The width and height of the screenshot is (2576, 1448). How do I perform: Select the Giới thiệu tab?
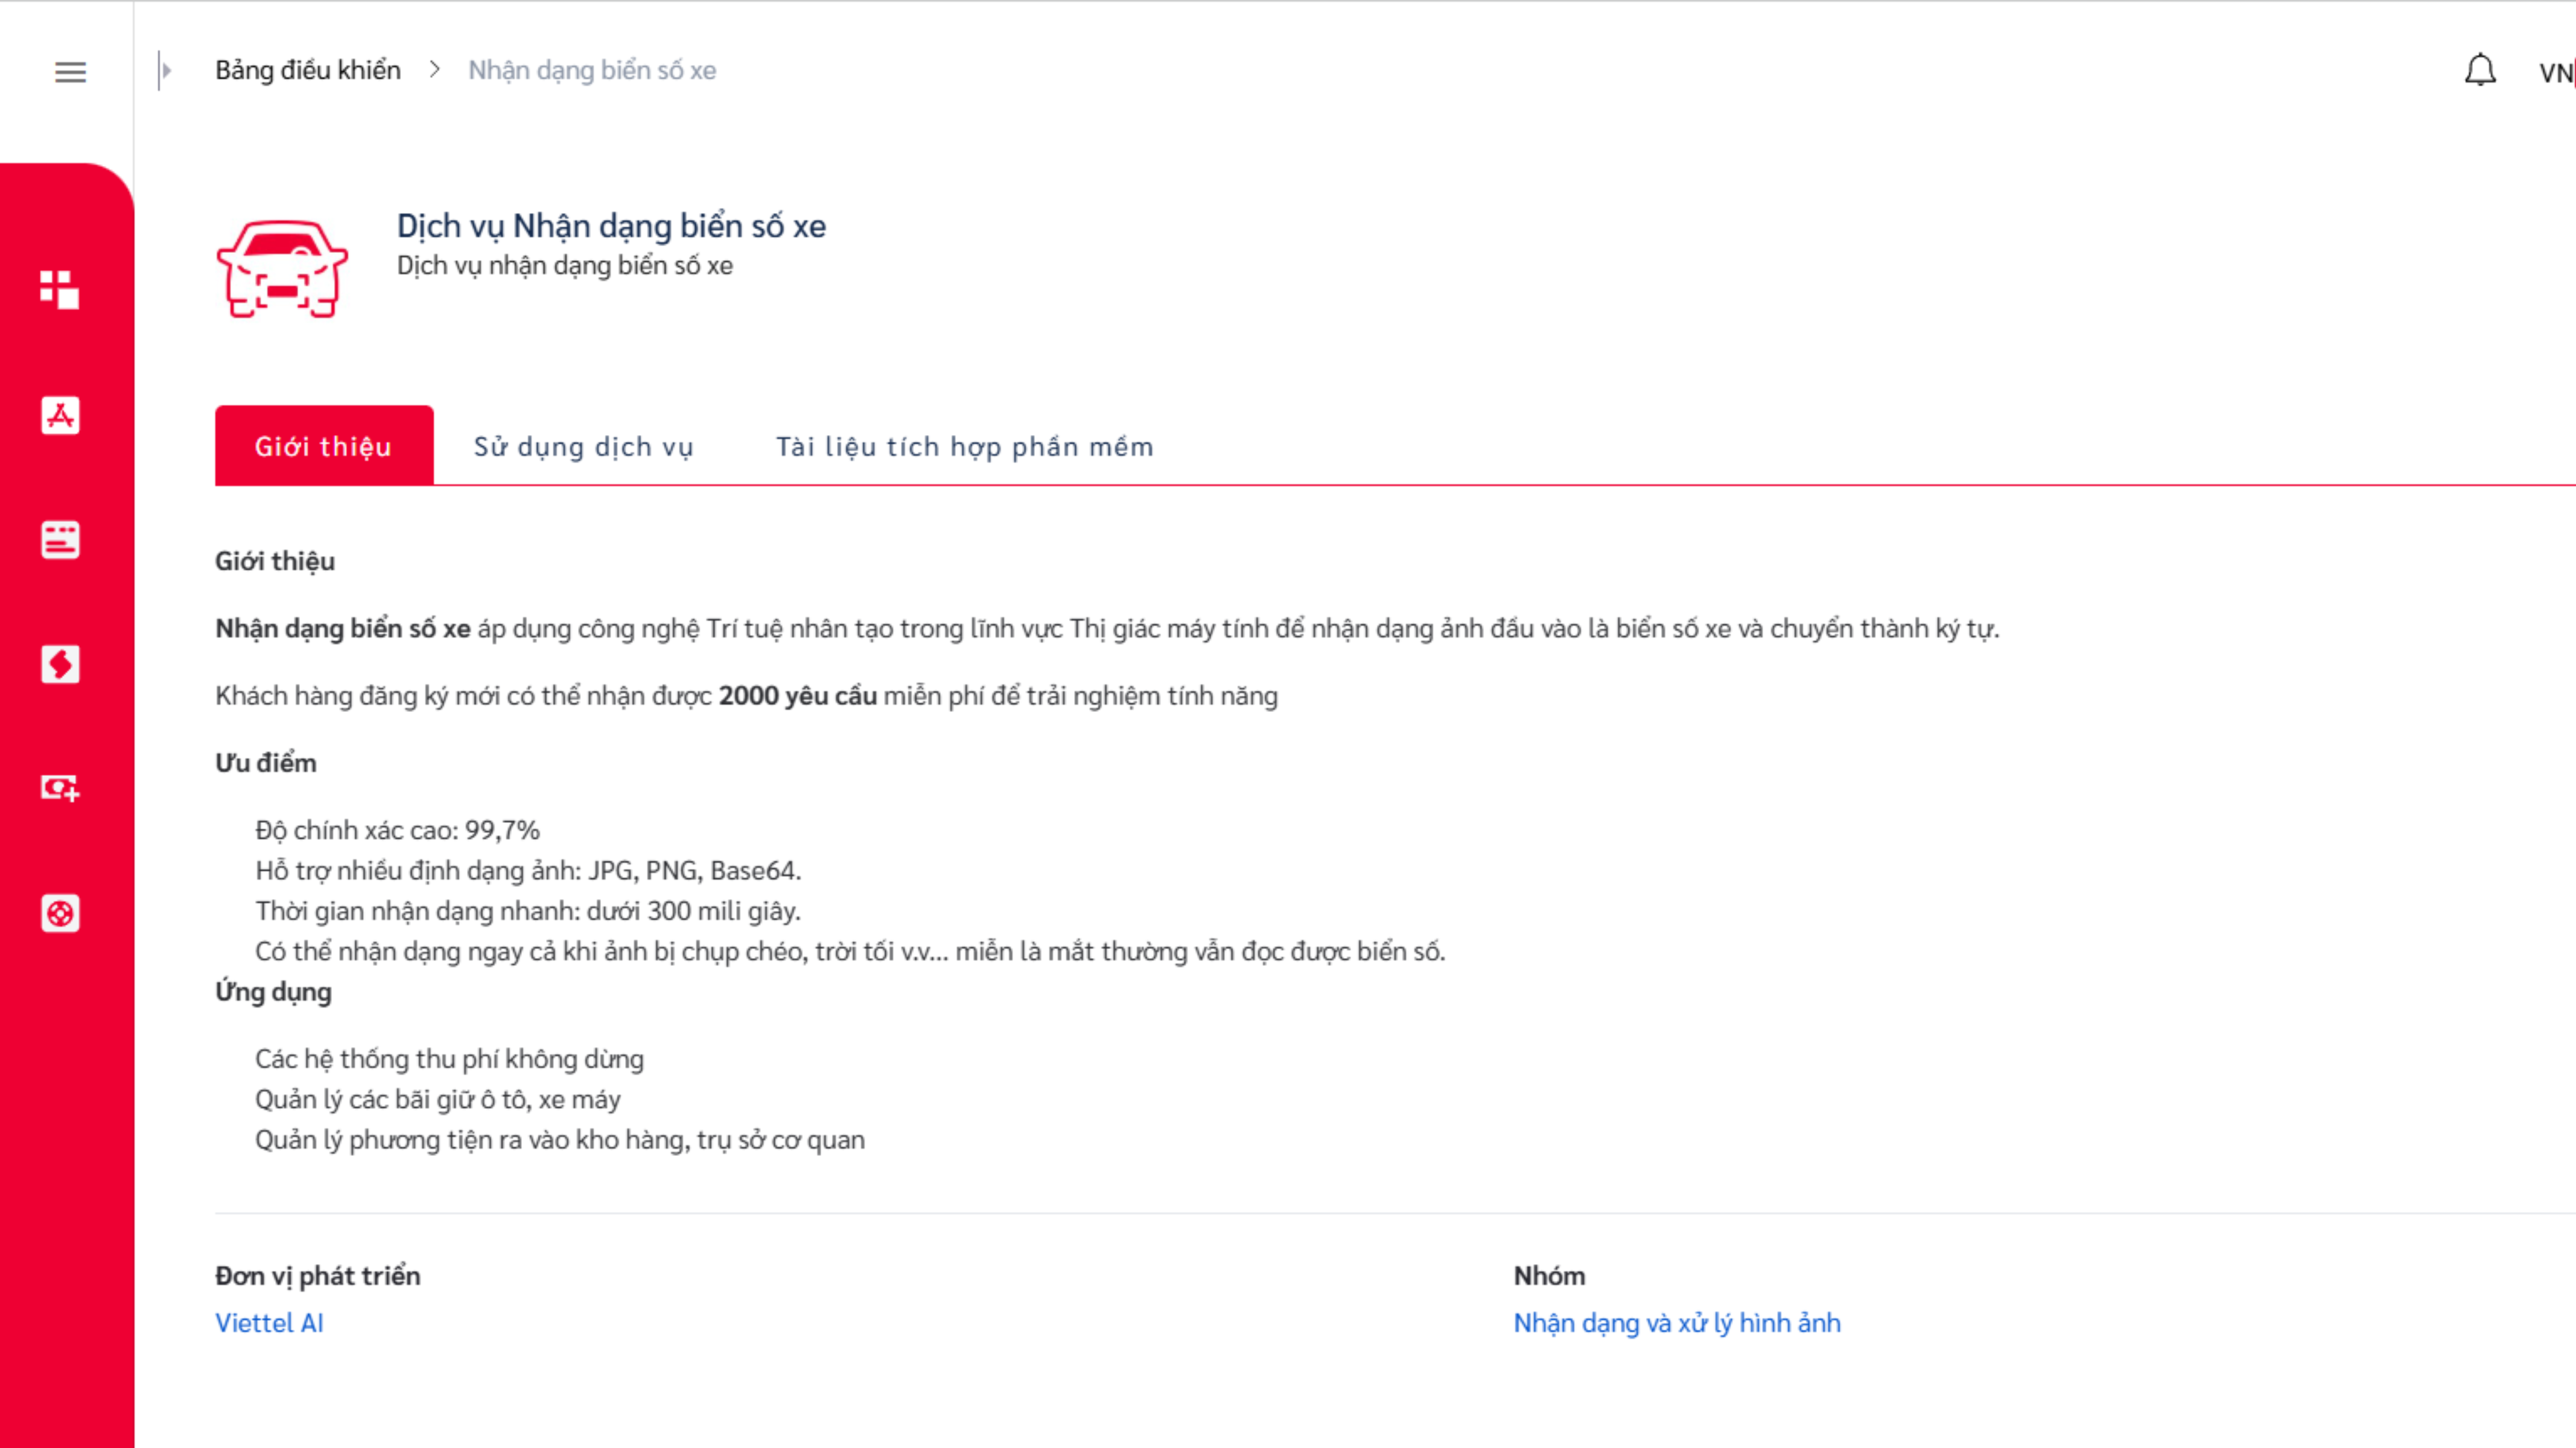click(324, 445)
